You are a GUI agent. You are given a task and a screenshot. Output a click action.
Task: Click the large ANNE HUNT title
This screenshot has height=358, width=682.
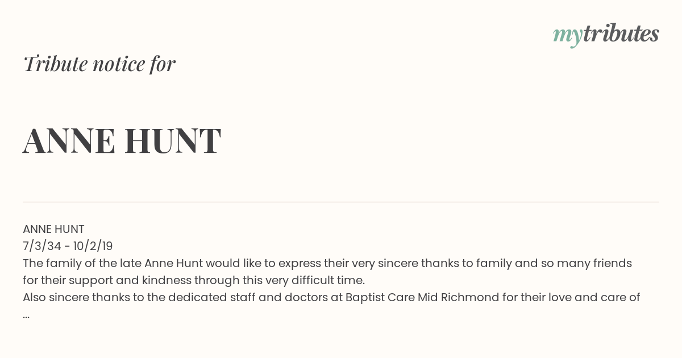pyautogui.click(x=122, y=141)
